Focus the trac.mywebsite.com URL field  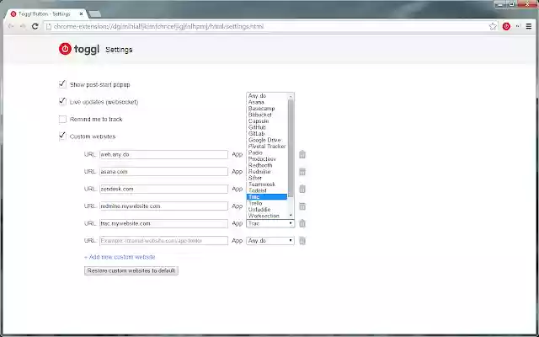coord(163,223)
